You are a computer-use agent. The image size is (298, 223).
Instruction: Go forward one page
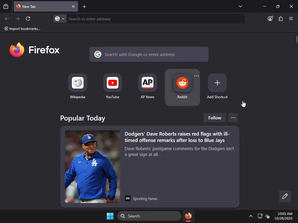[17, 19]
